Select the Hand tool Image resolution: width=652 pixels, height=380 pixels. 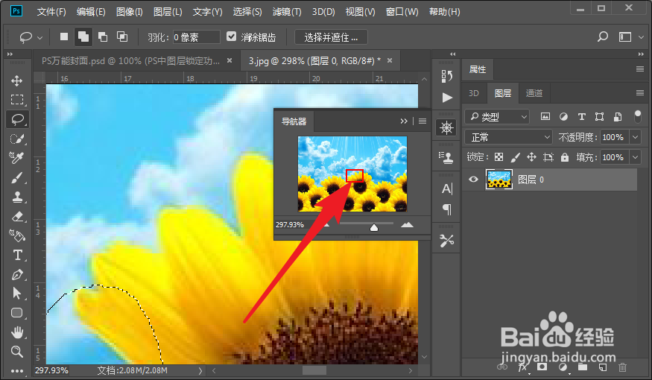tap(17, 332)
